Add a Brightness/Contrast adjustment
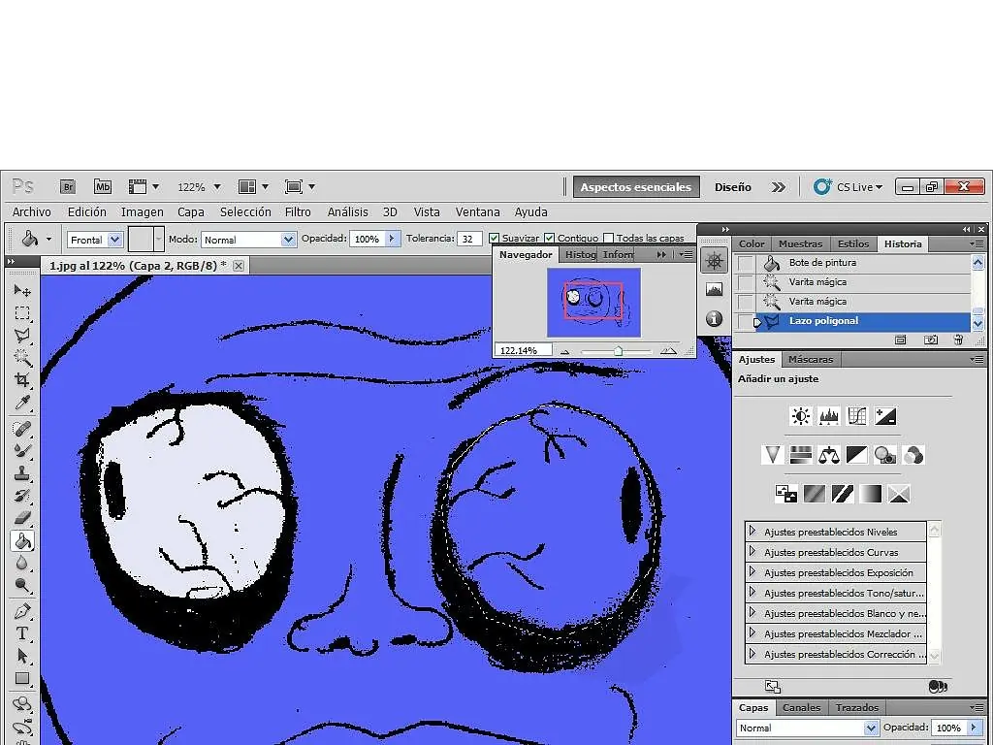 (800, 416)
